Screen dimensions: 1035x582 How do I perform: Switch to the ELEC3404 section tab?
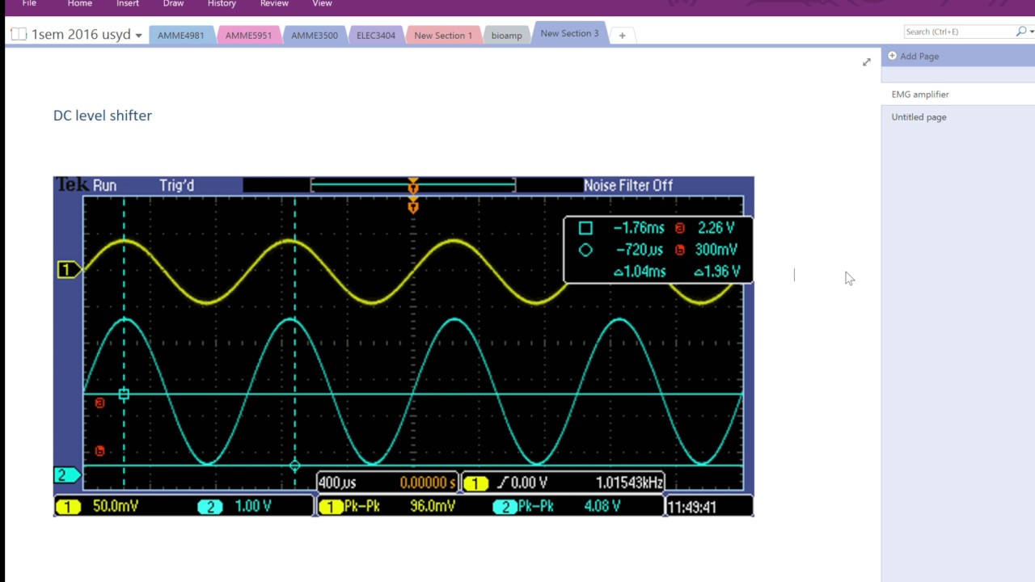(376, 36)
